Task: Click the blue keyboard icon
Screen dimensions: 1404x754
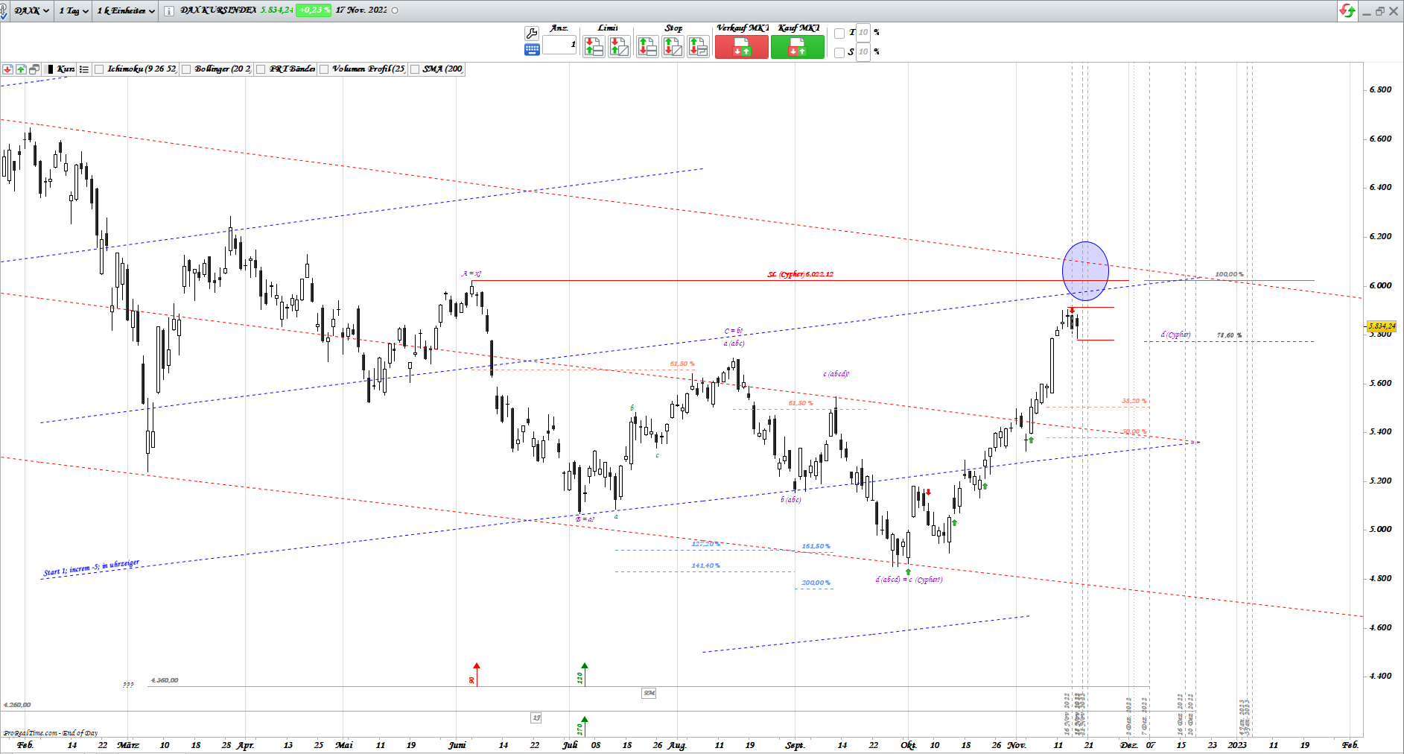Action: tap(532, 49)
